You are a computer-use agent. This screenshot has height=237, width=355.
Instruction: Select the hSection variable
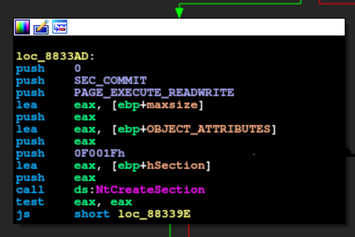(x=176, y=166)
